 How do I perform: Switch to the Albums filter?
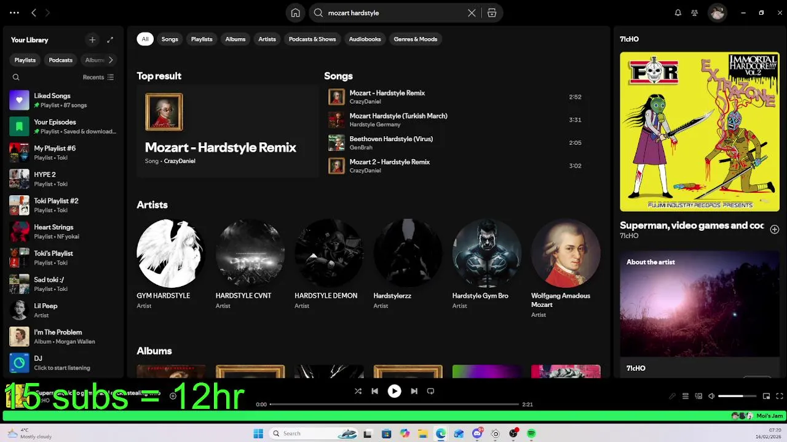[235, 39]
